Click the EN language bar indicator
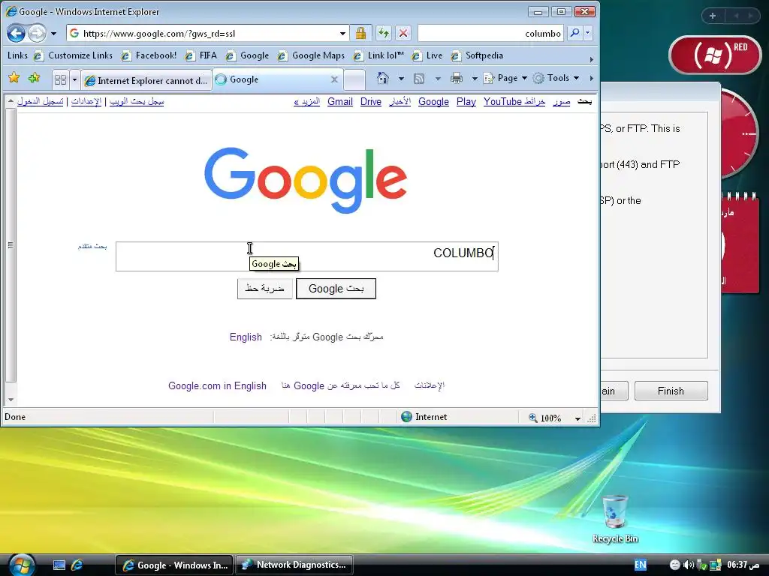Screen dimensions: 769x576 pyautogui.click(x=640, y=565)
